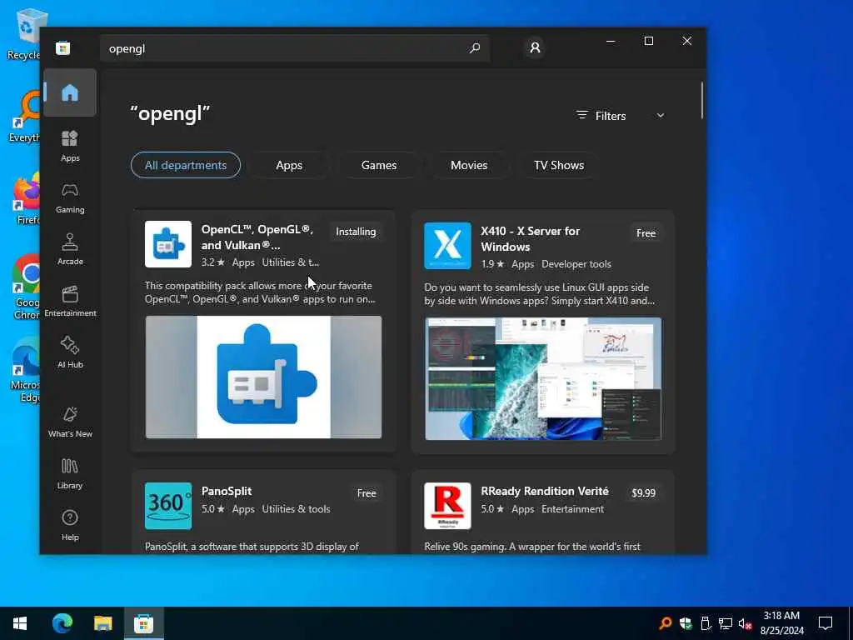853x640 pixels.
Task: Click the Free button for PanoSplit
Action: (x=367, y=493)
